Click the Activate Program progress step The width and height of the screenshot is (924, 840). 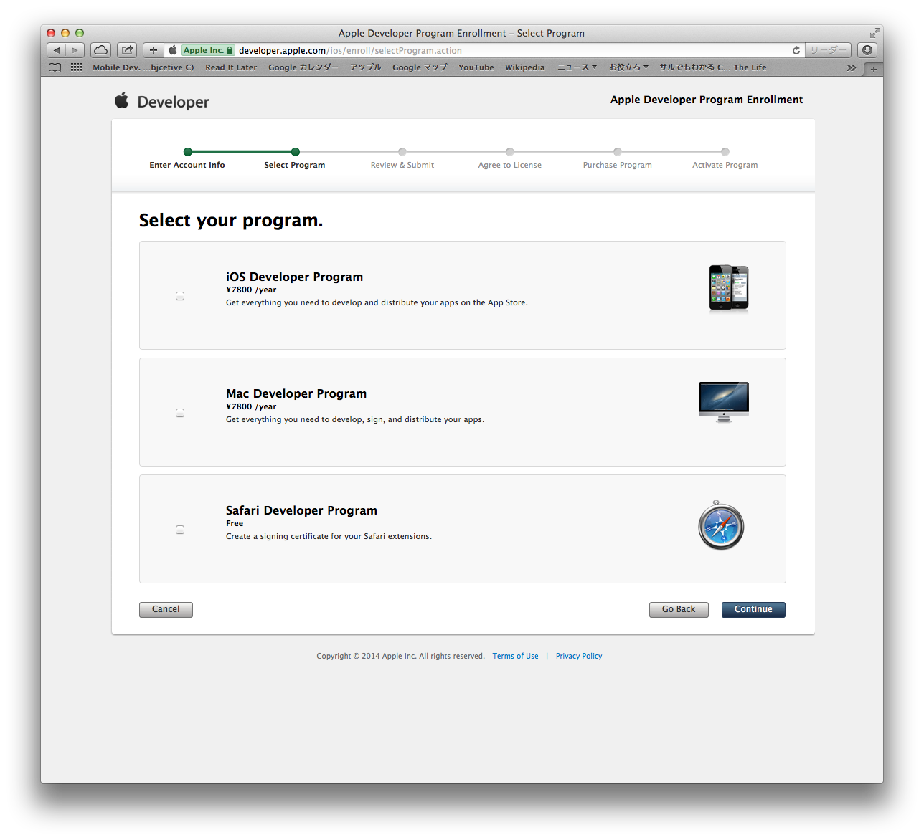tap(725, 159)
